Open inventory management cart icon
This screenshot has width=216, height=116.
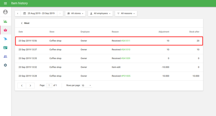click(5, 39)
